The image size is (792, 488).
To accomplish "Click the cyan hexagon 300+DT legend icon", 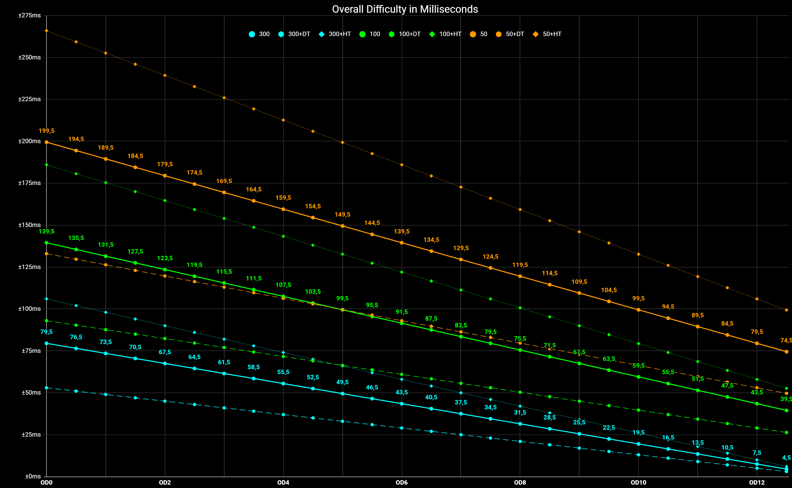I will [x=281, y=34].
